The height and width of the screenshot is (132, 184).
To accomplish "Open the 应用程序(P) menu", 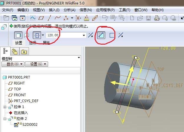I will pos(105,10).
